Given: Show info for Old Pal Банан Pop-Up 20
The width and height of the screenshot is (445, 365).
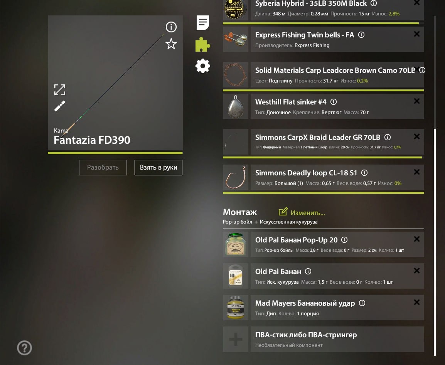Looking at the screenshot, I should click(344, 240).
